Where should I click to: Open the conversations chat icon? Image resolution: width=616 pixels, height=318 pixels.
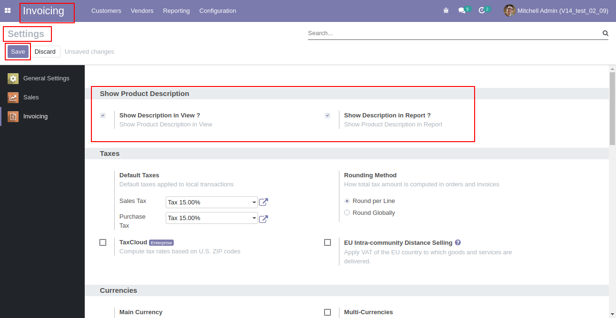click(462, 10)
